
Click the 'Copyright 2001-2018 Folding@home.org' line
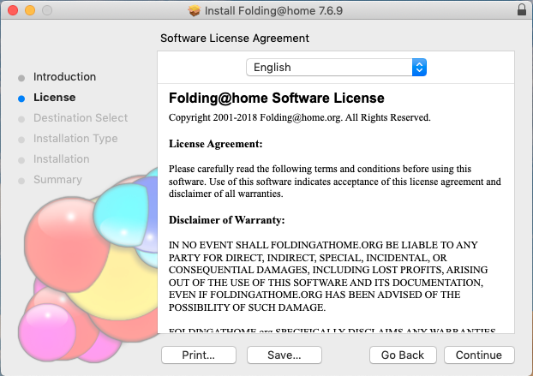tap(299, 117)
